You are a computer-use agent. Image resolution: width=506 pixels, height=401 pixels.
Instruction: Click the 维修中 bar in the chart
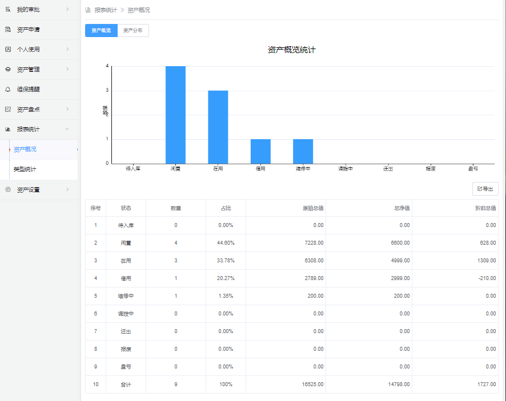303,152
